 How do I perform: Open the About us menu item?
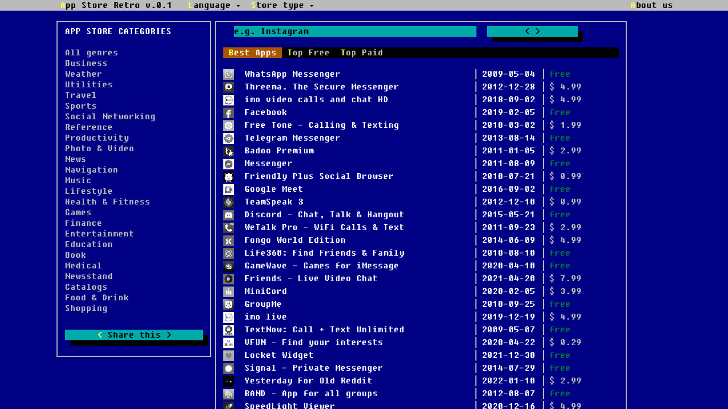coord(651,5)
